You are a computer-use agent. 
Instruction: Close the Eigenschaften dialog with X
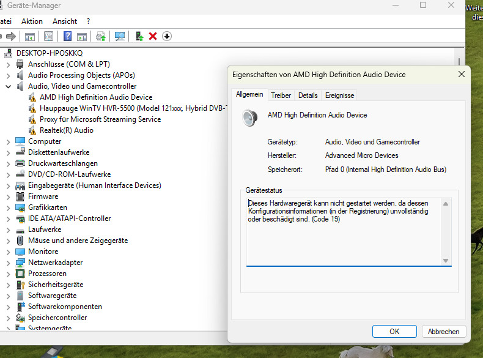[x=462, y=74]
